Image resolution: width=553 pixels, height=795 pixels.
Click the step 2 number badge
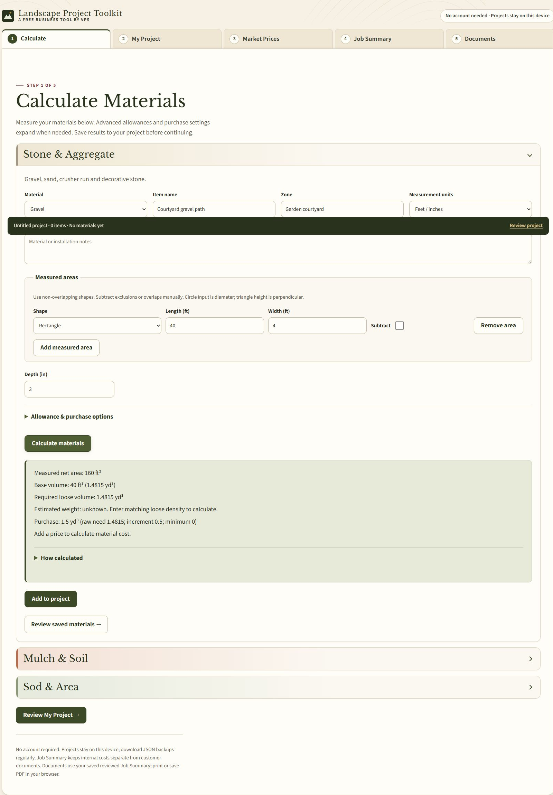[123, 39]
